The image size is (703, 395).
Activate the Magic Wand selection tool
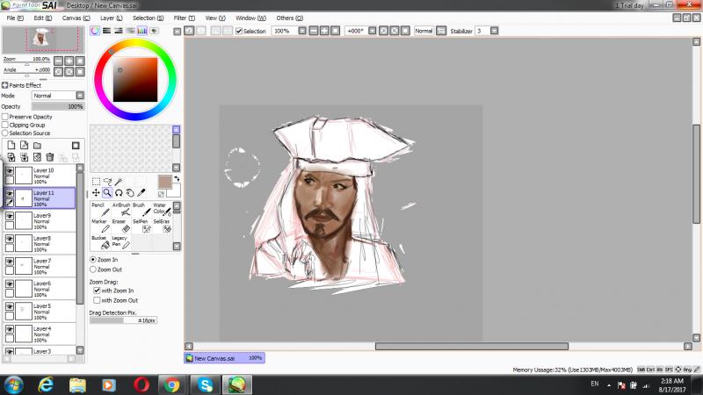(118, 181)
